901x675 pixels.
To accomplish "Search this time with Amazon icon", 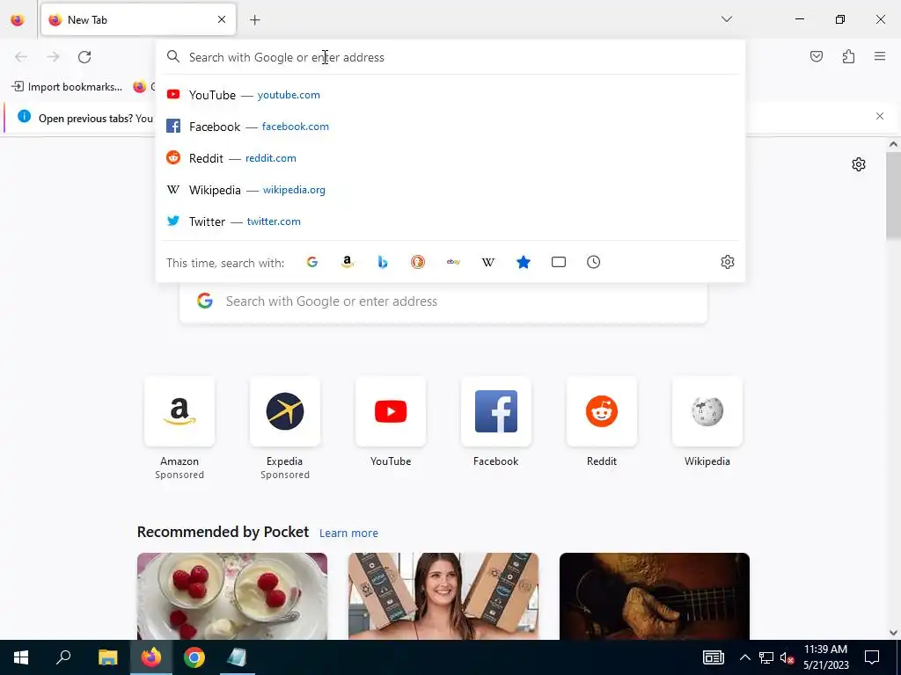I will [347, 262].
